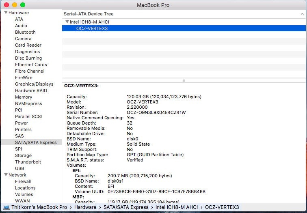Click the MacBook Pro window title
The image size is (307, 213).
[153, 5]
